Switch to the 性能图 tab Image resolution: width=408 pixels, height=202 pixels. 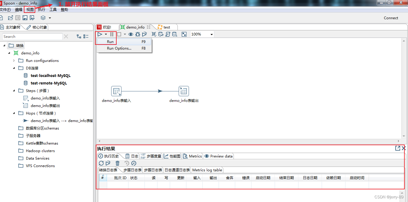(x=172, y=156)
